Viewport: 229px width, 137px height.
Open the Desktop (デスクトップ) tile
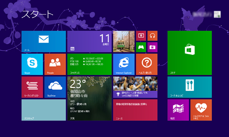pyautogui.click(x=44, y=110)
